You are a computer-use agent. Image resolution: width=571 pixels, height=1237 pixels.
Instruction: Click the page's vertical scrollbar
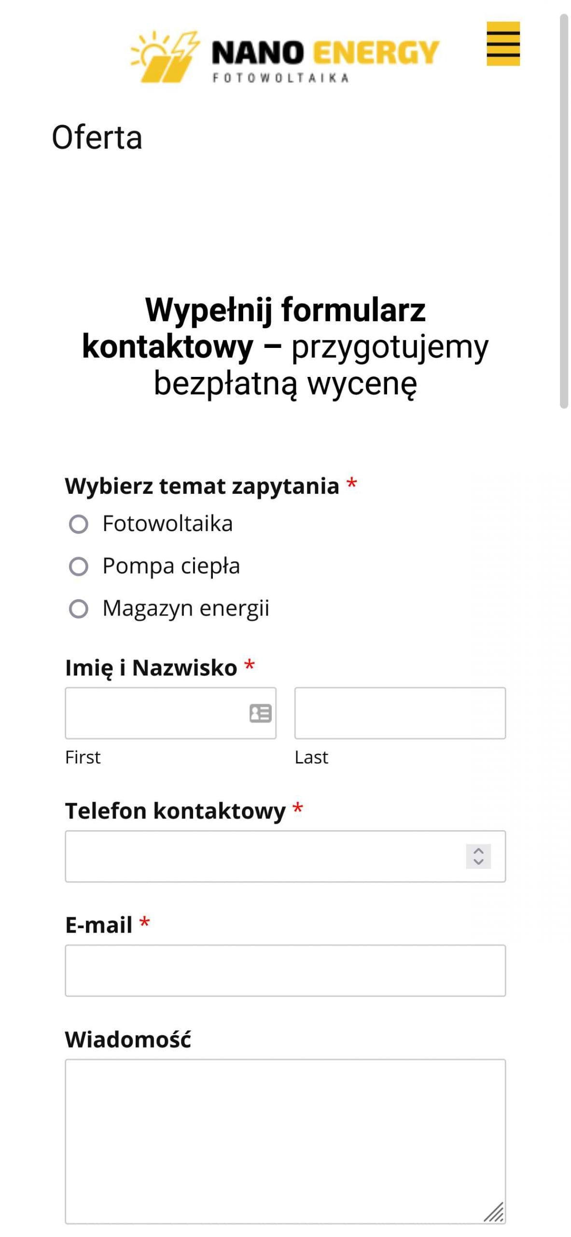click(x=563, y=211)
